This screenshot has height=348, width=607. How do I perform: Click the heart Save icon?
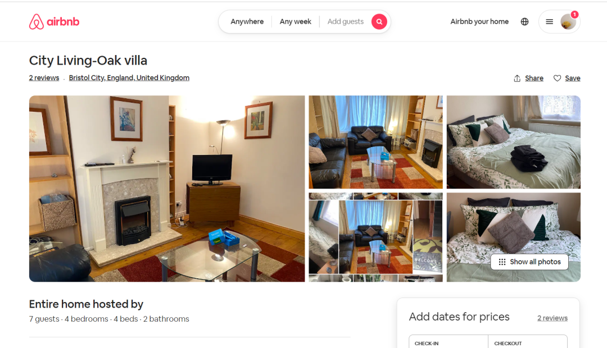click(x=557, y=78)
